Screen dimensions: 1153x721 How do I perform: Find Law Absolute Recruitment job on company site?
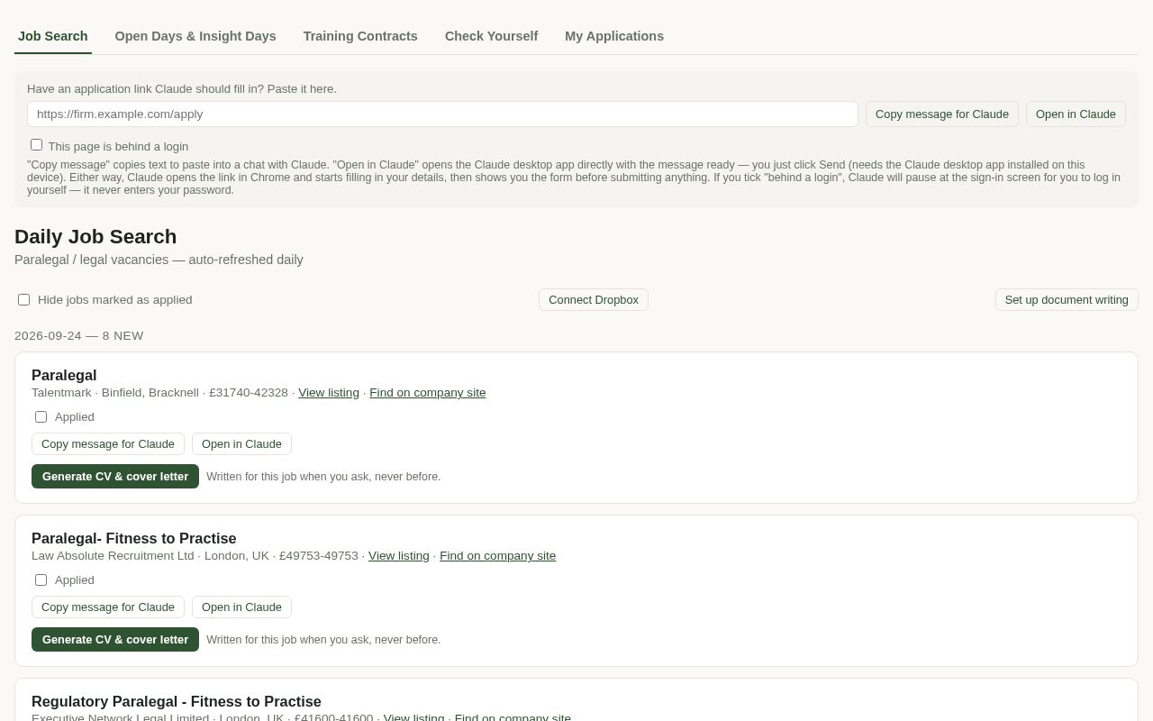tap(497, 556)
